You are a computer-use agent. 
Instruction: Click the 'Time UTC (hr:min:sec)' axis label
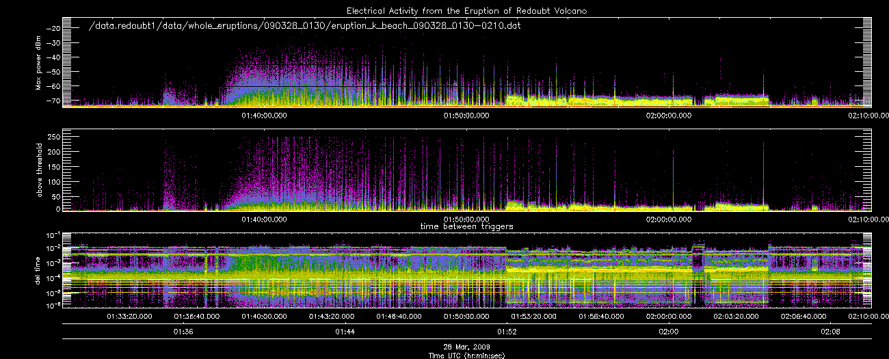(466, 355)
